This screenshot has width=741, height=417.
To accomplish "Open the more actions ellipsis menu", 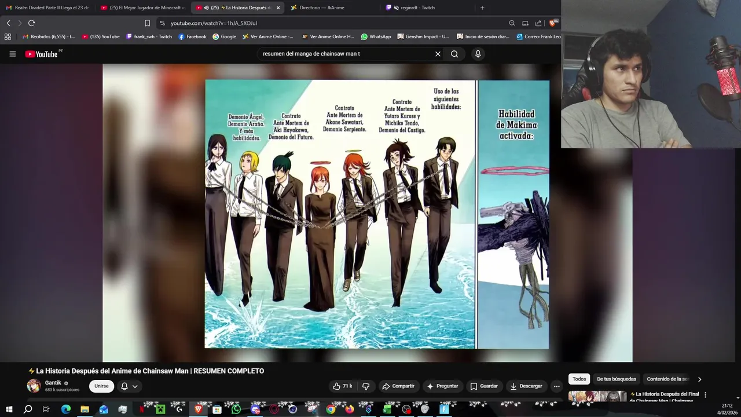I will [556, 386].
